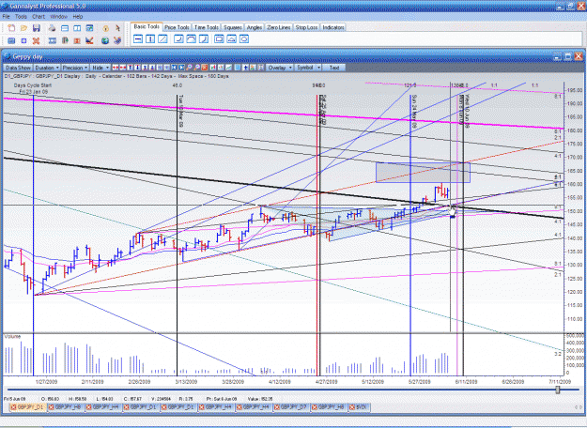Viewport: 587px width, 428px height.
Task: Select the horizontal line drawing tool
Action: click(138, 38)
